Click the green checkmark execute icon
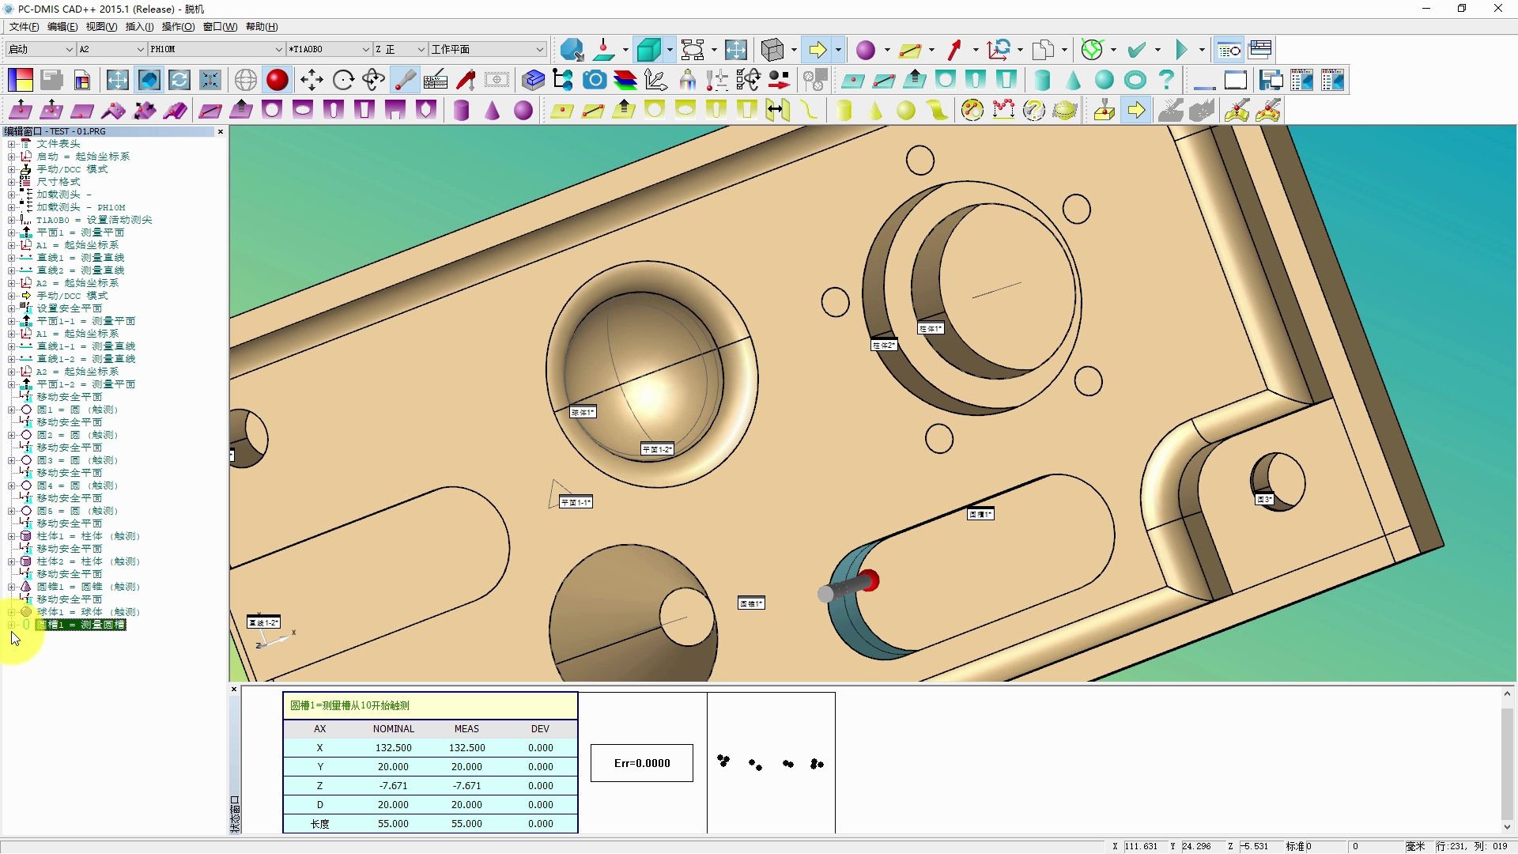Image resolution: width=1518 pixels, height=854 pixels. (1136, 50)
